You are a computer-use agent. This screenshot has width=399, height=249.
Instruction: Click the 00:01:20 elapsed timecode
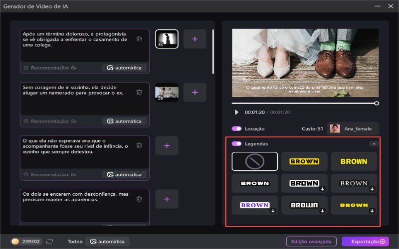pos(255,113)
